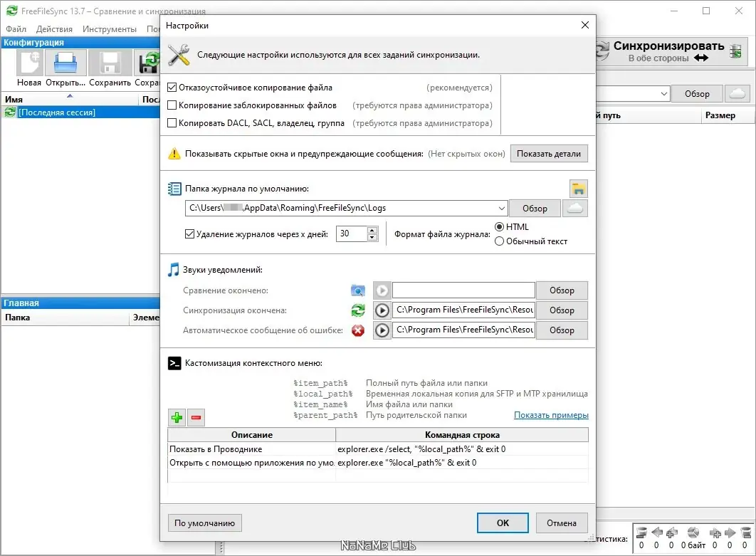Click Командная строка column header
The height and width of the screenshot is (556, 756).
tap(462, 435)
